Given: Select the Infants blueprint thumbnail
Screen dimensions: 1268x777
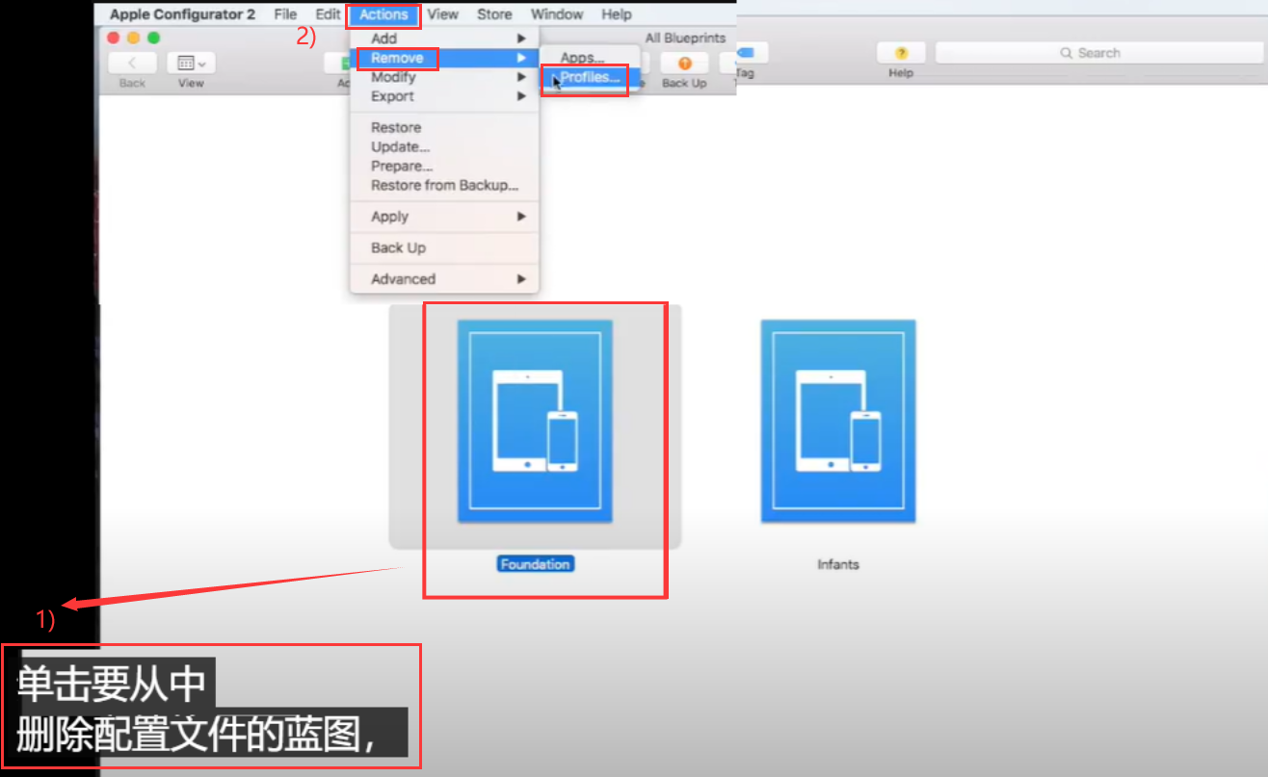Looking at the screenshot, I should 838,422.
